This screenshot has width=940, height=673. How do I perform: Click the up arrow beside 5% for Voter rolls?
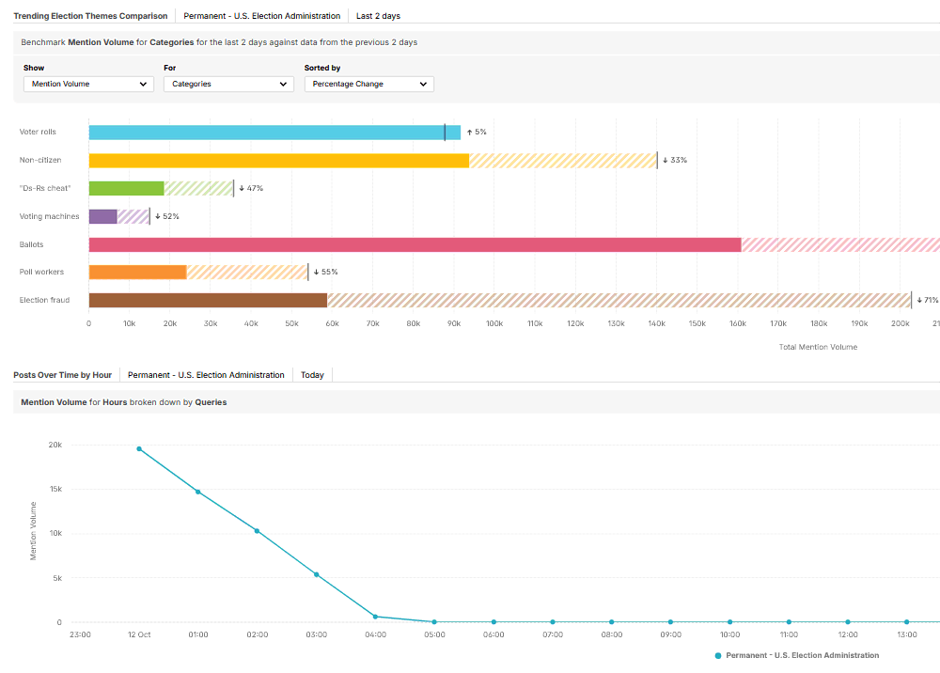click(469, 133)
